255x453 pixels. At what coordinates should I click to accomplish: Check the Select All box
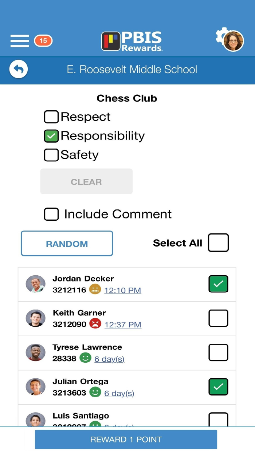tap(218, 243)
